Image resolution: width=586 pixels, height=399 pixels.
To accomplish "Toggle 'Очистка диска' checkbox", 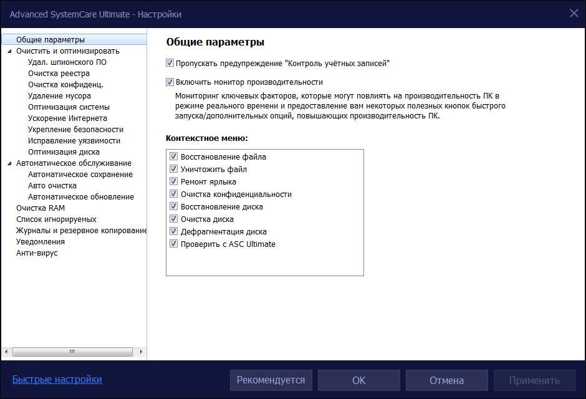I will point(173,219).
